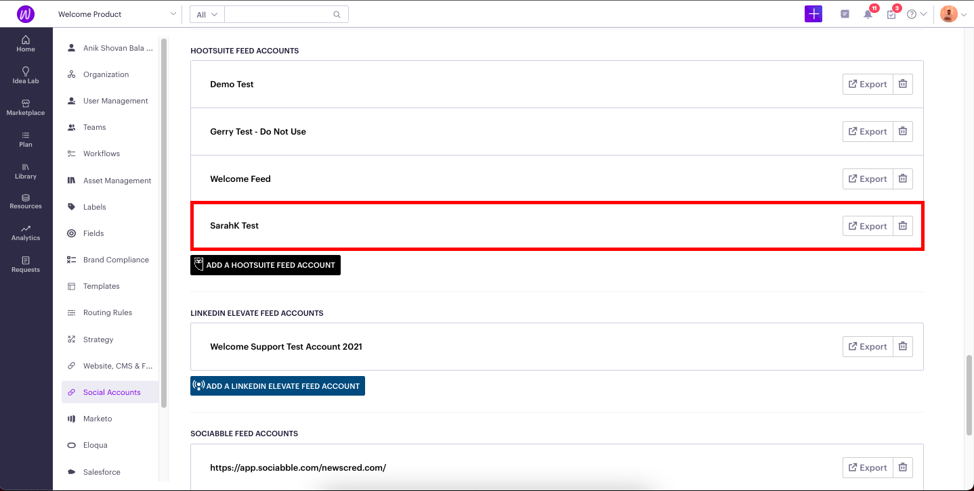The height and width of the screenshot is (491, 974).
Task: Click the LinkedIn Elevate Feed Accounts heading
Action: click(x=257, y=313)
